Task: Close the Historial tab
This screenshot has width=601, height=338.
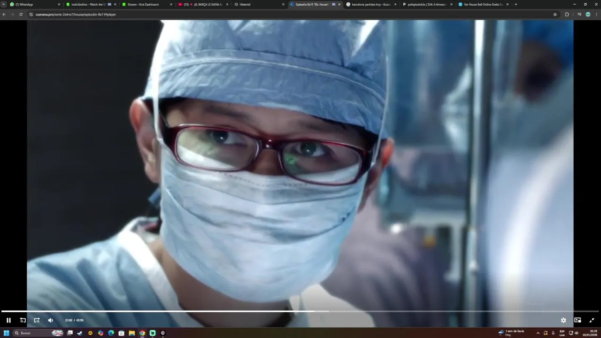Action: 283,4
